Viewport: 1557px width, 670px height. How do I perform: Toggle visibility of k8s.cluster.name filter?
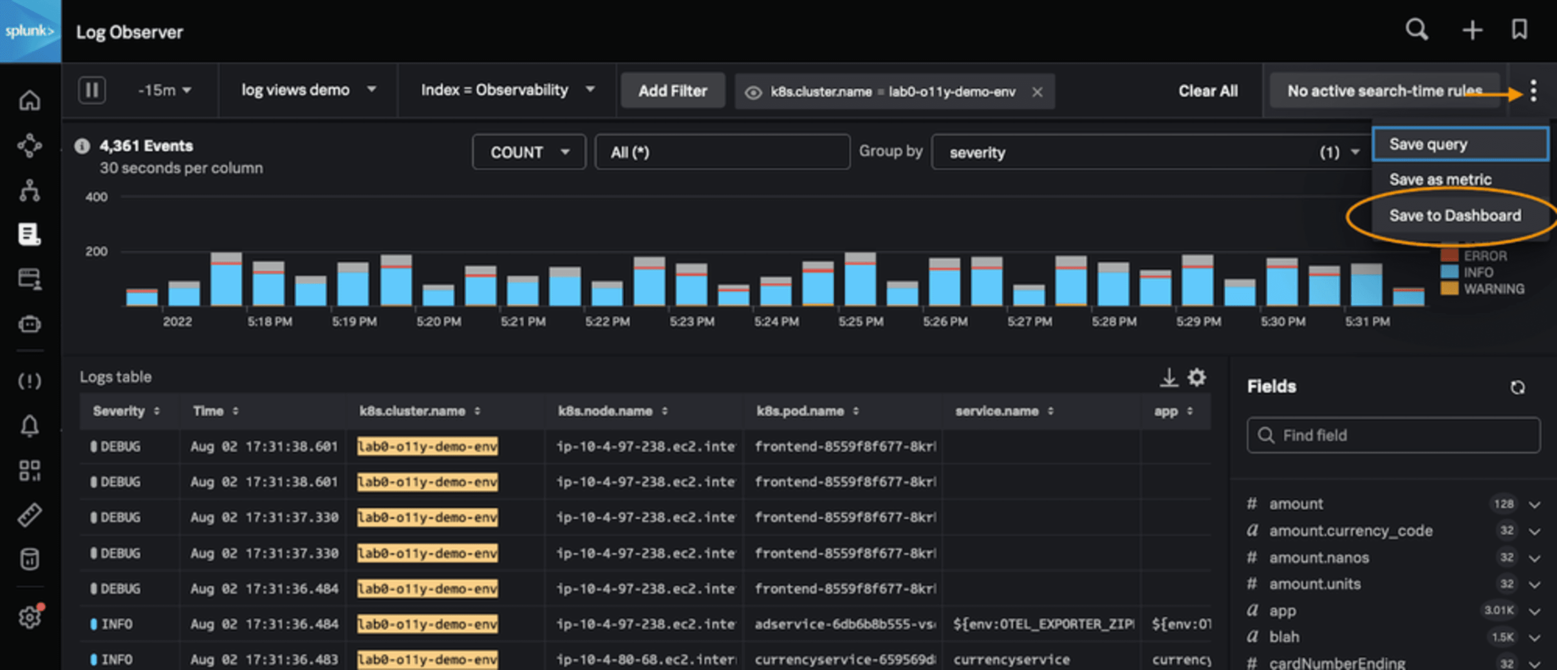click(752, 92)
